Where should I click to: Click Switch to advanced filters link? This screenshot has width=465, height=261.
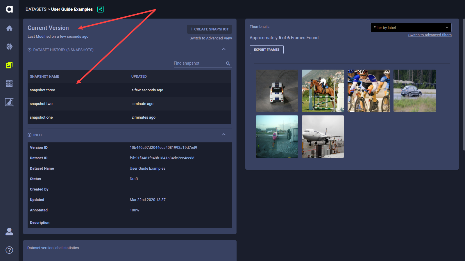pyautogui.click(x=430, y=35)
